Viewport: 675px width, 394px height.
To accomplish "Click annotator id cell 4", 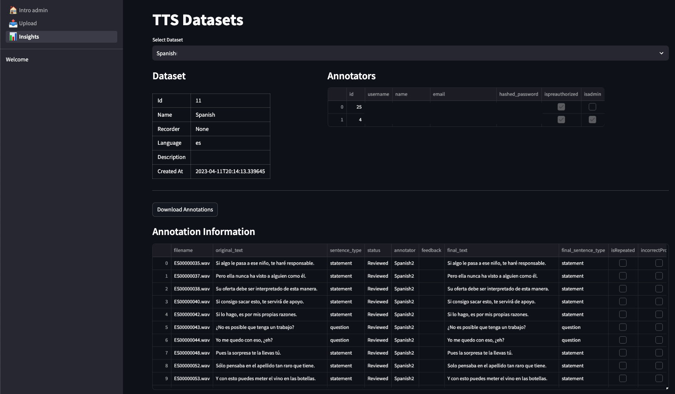I will coord(355,120).
